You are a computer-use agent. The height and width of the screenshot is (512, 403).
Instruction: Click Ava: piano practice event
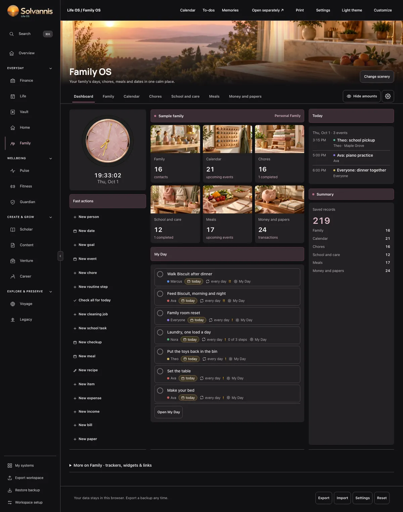351,158
